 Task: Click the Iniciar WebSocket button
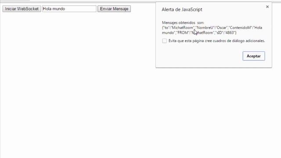coord(22,9)
